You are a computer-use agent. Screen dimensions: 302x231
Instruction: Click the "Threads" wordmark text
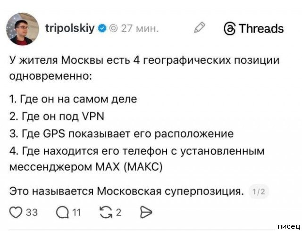click(261, 28)
